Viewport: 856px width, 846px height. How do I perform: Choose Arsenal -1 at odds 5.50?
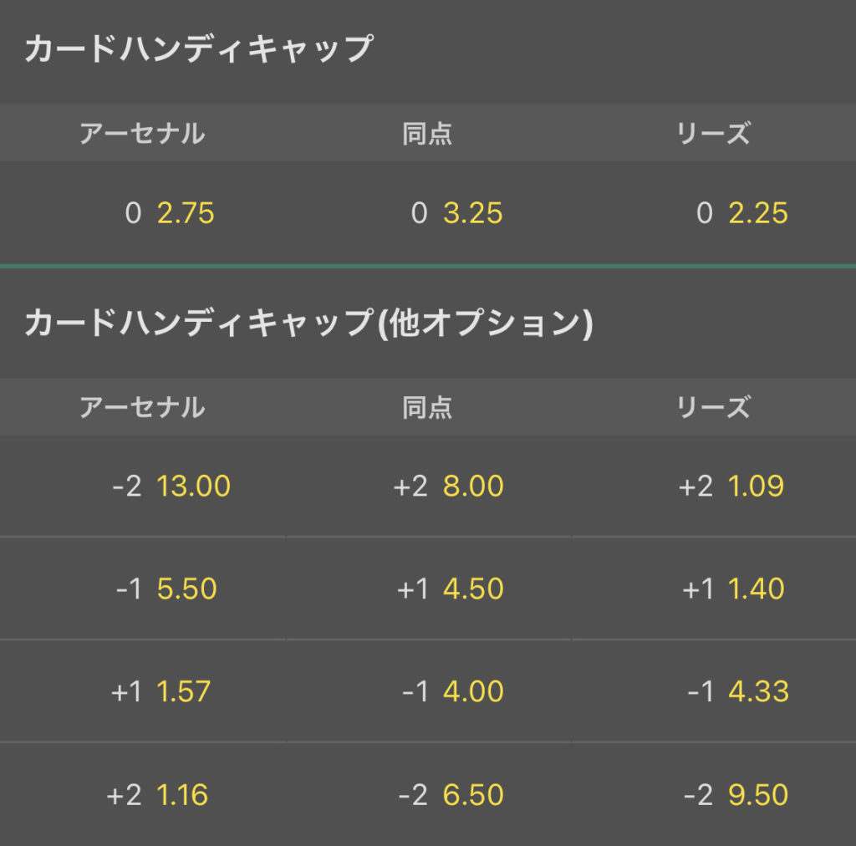click(x=166, y=589)
